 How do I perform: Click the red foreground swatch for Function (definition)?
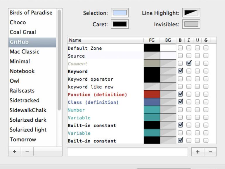coord(152,94)
